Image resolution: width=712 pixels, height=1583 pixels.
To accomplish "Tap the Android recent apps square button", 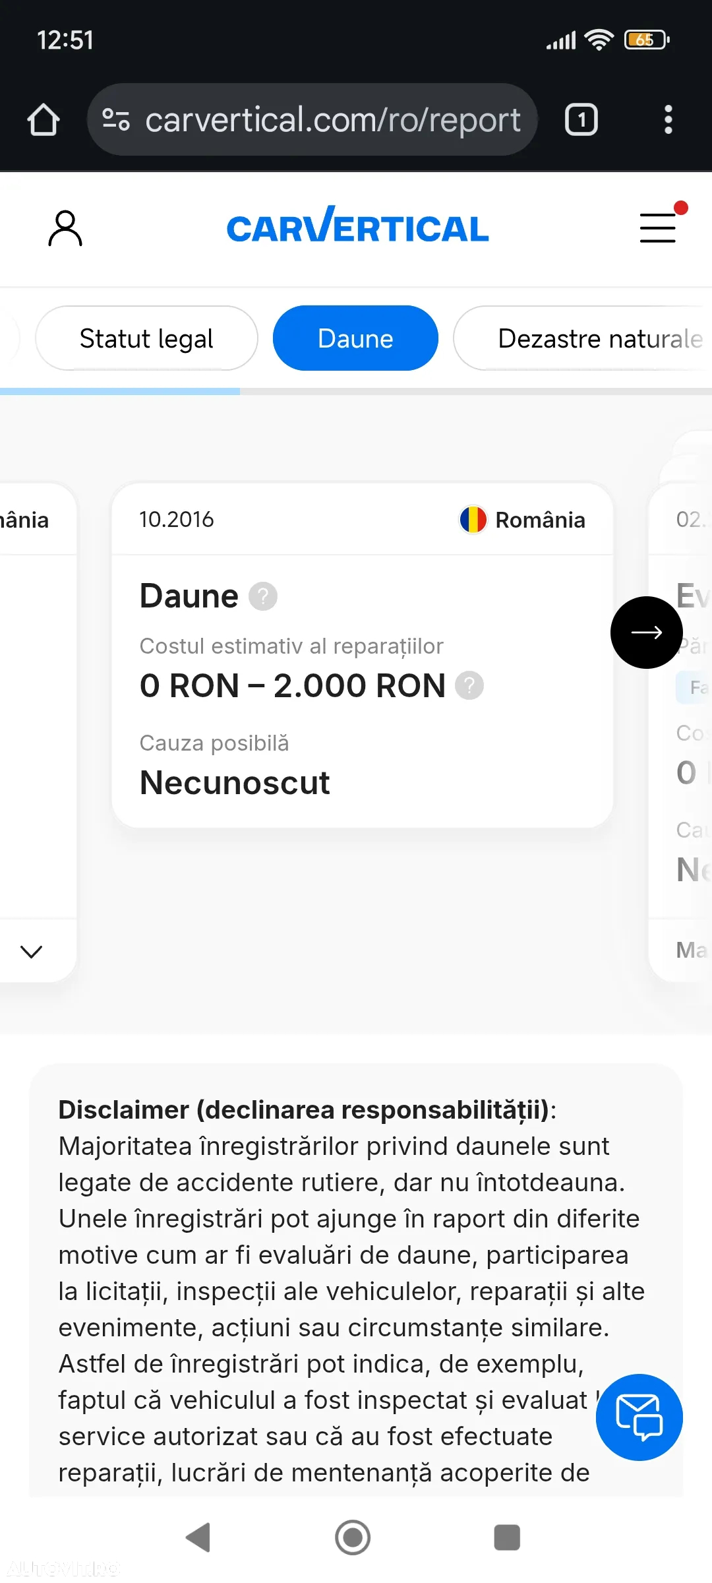I will (507, 1537).
